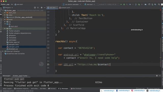Click the stop button in the toolbar
This screenshot has height=92, width=163.
point(142,5)
